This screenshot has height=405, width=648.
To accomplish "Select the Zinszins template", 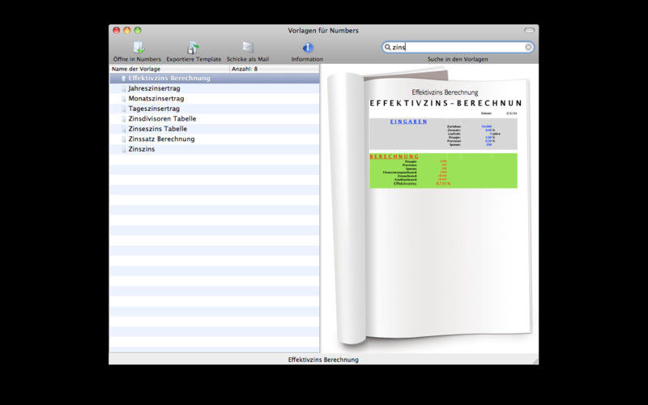I will pyautogui.click(x=215, y=149).
